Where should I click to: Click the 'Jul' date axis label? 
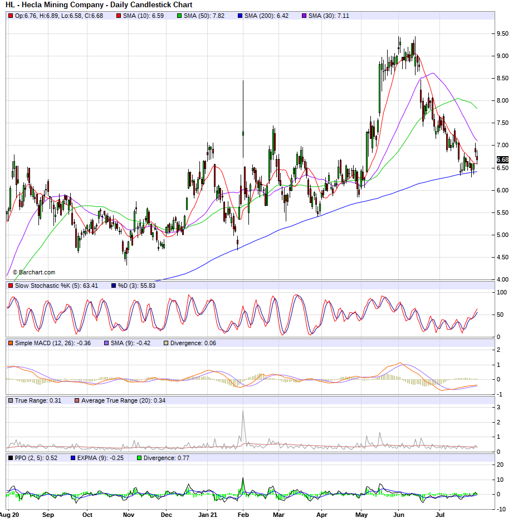coord(439,515)
